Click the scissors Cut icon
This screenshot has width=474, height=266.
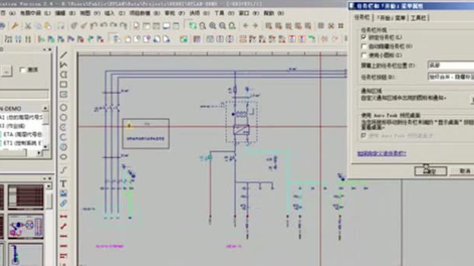pos(27,26)
